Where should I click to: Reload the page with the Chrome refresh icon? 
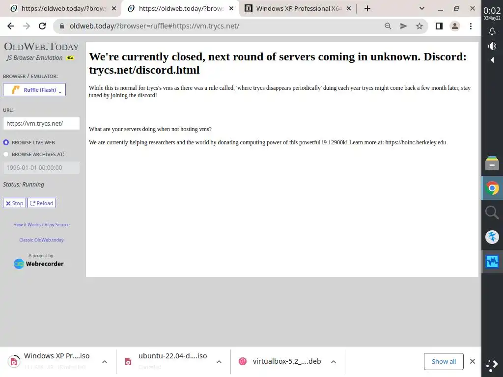[x=42, y=26]
